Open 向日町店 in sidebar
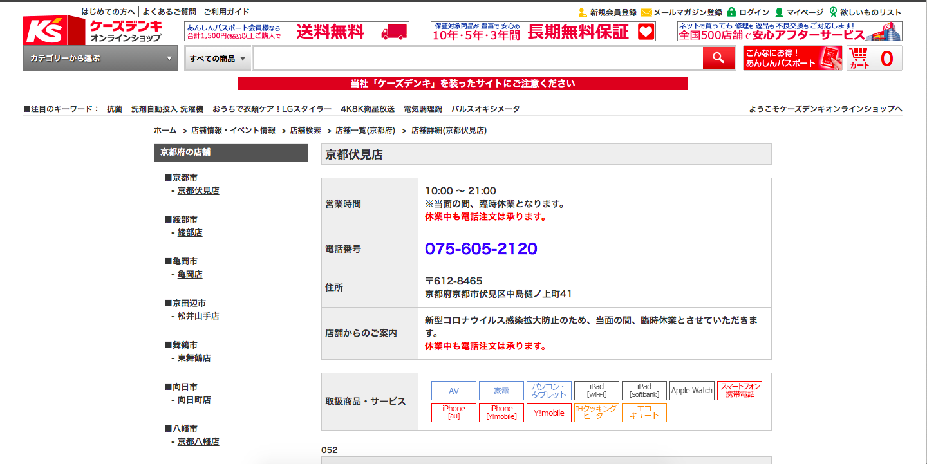This screenshot has width=927, height=464. pos(194,400)
